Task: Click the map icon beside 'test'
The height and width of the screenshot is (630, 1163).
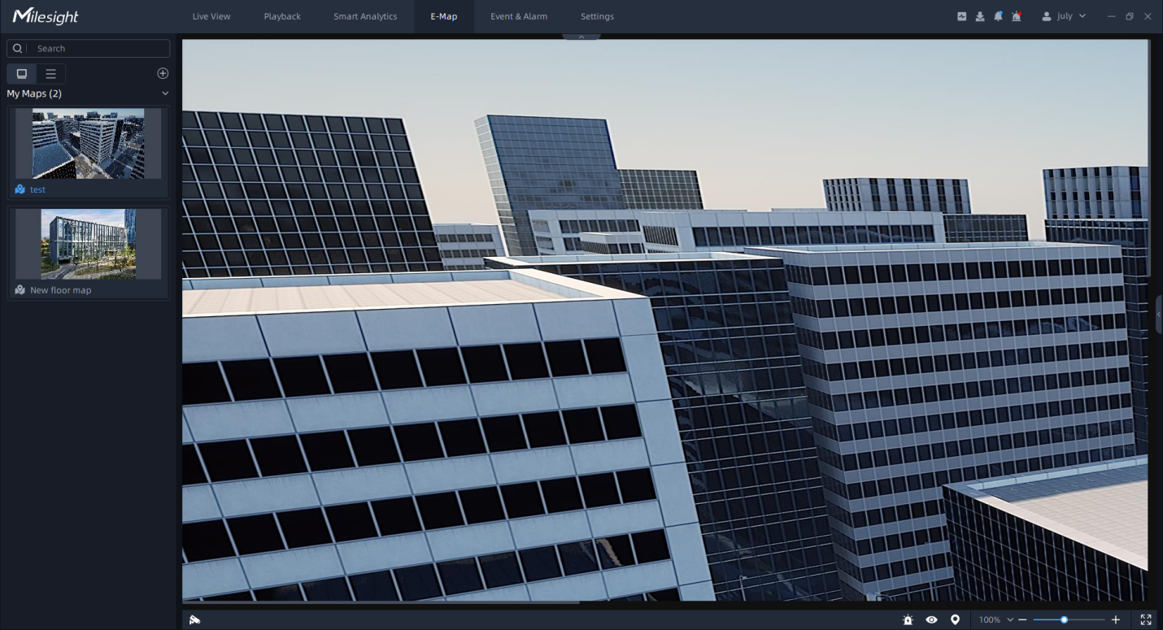Action: [x=20, y=189]
